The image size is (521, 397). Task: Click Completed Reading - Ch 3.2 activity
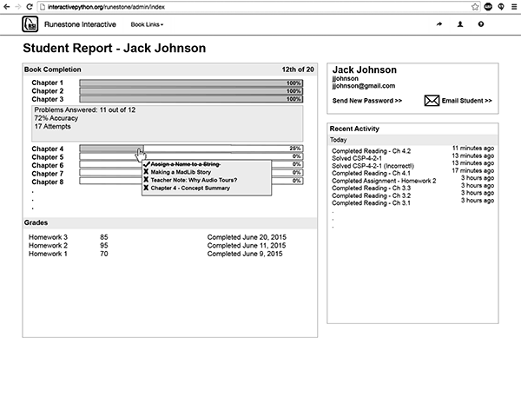coord(371,195)
